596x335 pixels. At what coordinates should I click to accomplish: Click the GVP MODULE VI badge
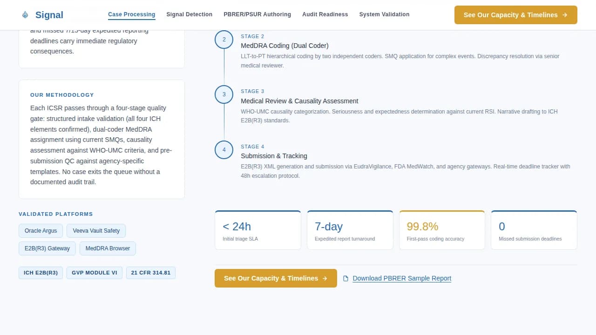[x=95, y=273]
